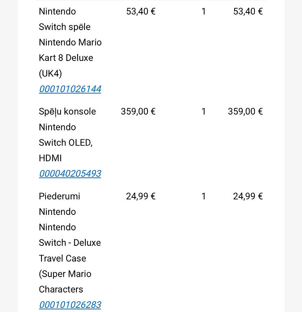Click the Travel Case unit price 24,99 €

tap(141, 196)
